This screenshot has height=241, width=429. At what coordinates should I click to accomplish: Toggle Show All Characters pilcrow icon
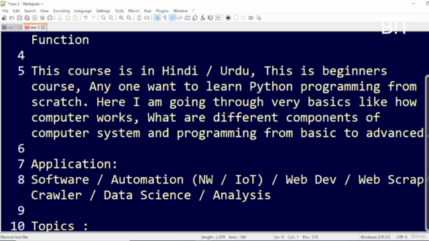point(165,18)
